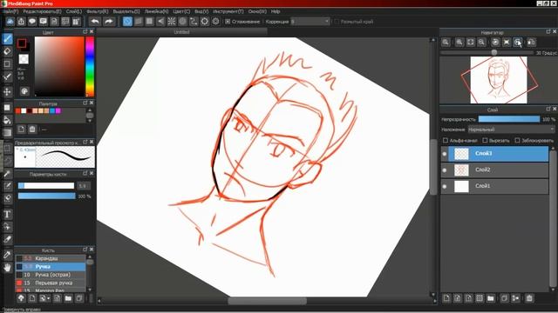Select the Eyedropper tool
558x313 pixels.
pos(7,255)
